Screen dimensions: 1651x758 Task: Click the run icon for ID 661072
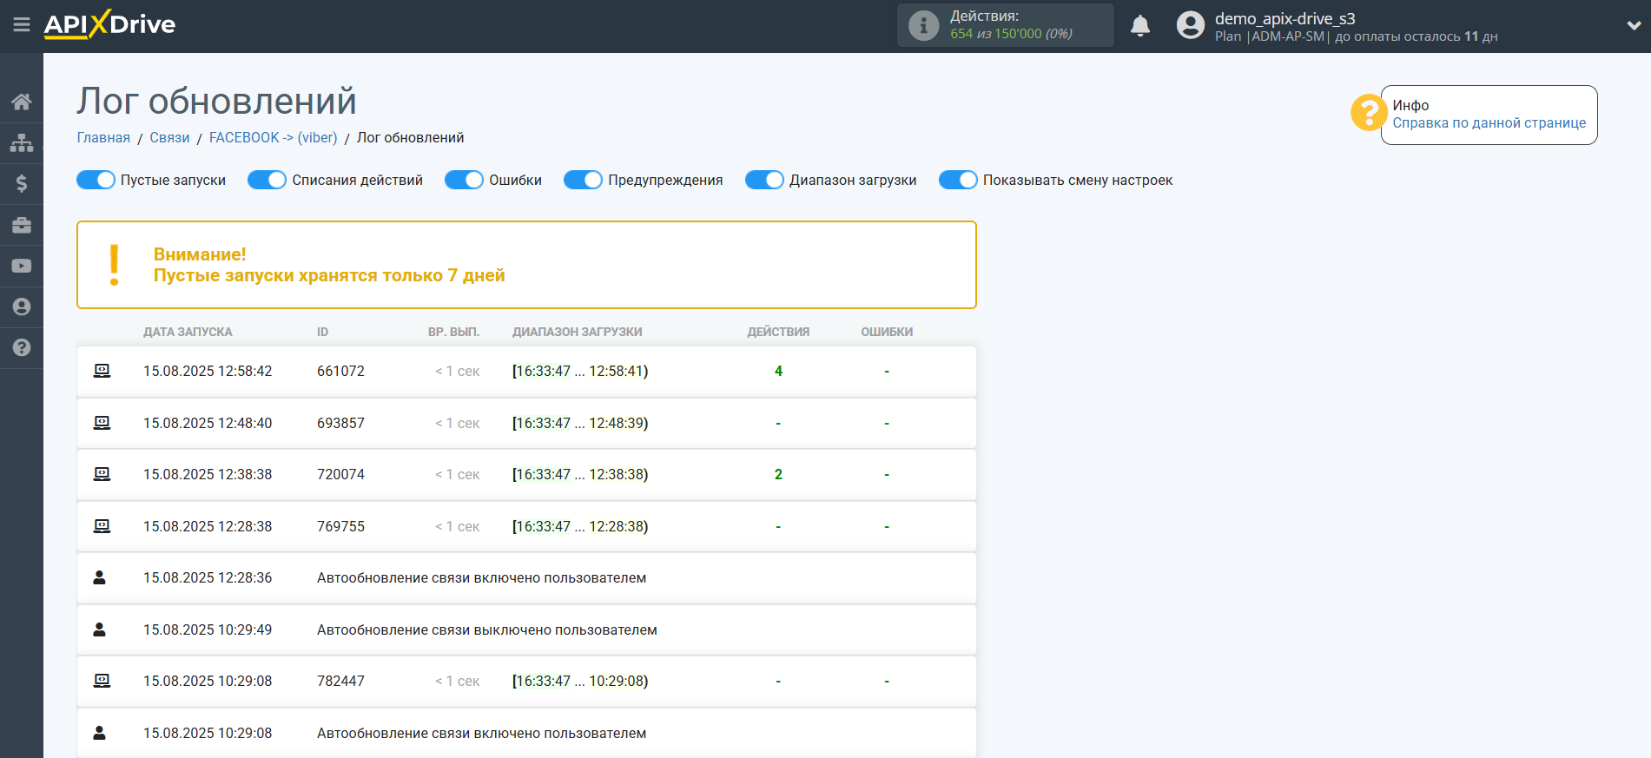click(102, 371)
